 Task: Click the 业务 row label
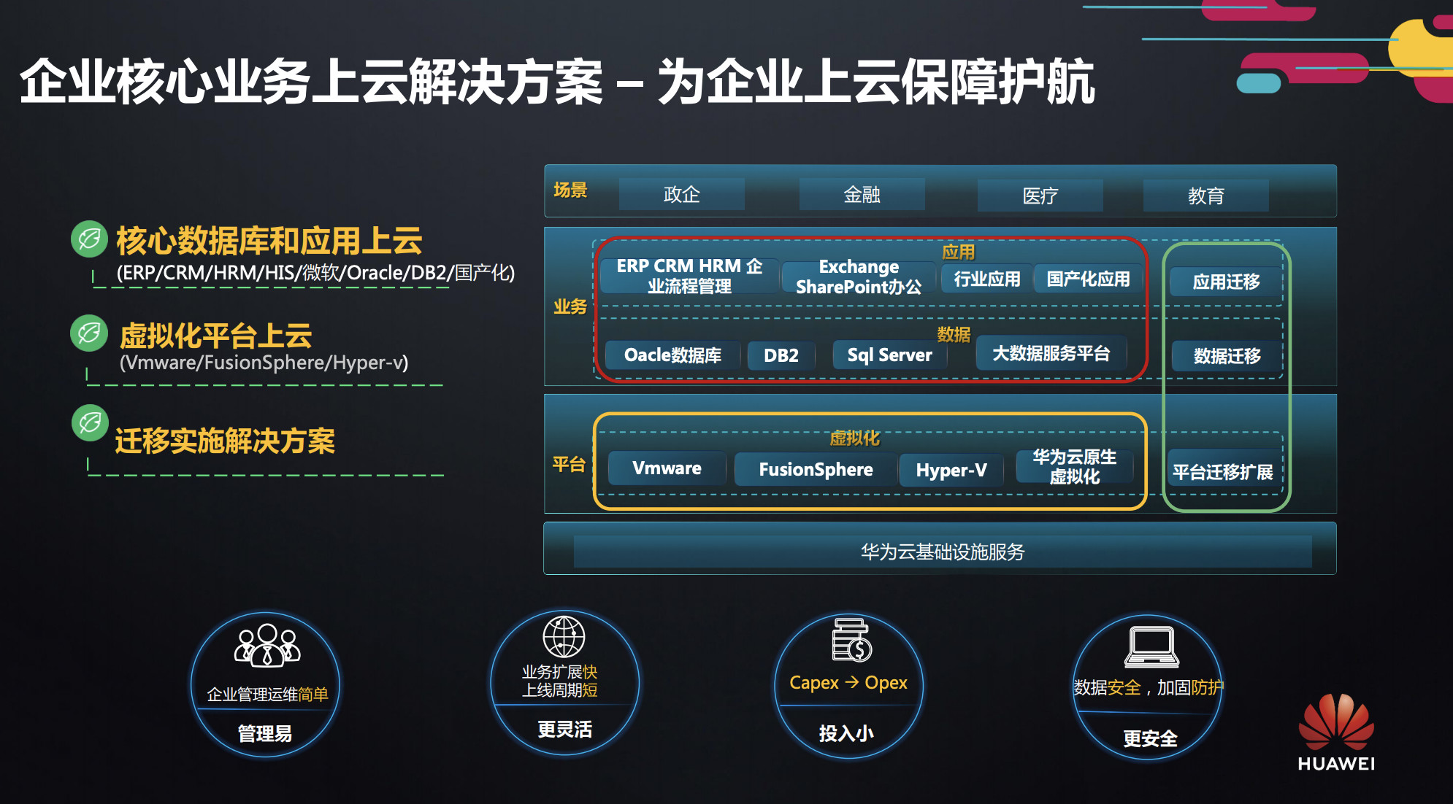point(570,306)
